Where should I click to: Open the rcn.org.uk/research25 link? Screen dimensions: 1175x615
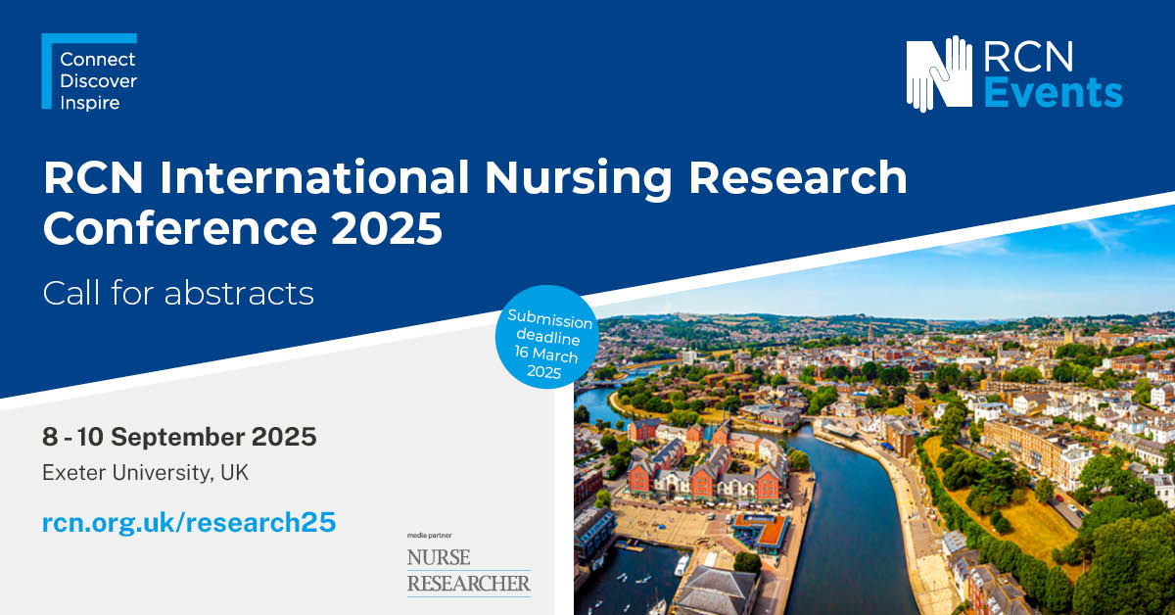[189, 522]
